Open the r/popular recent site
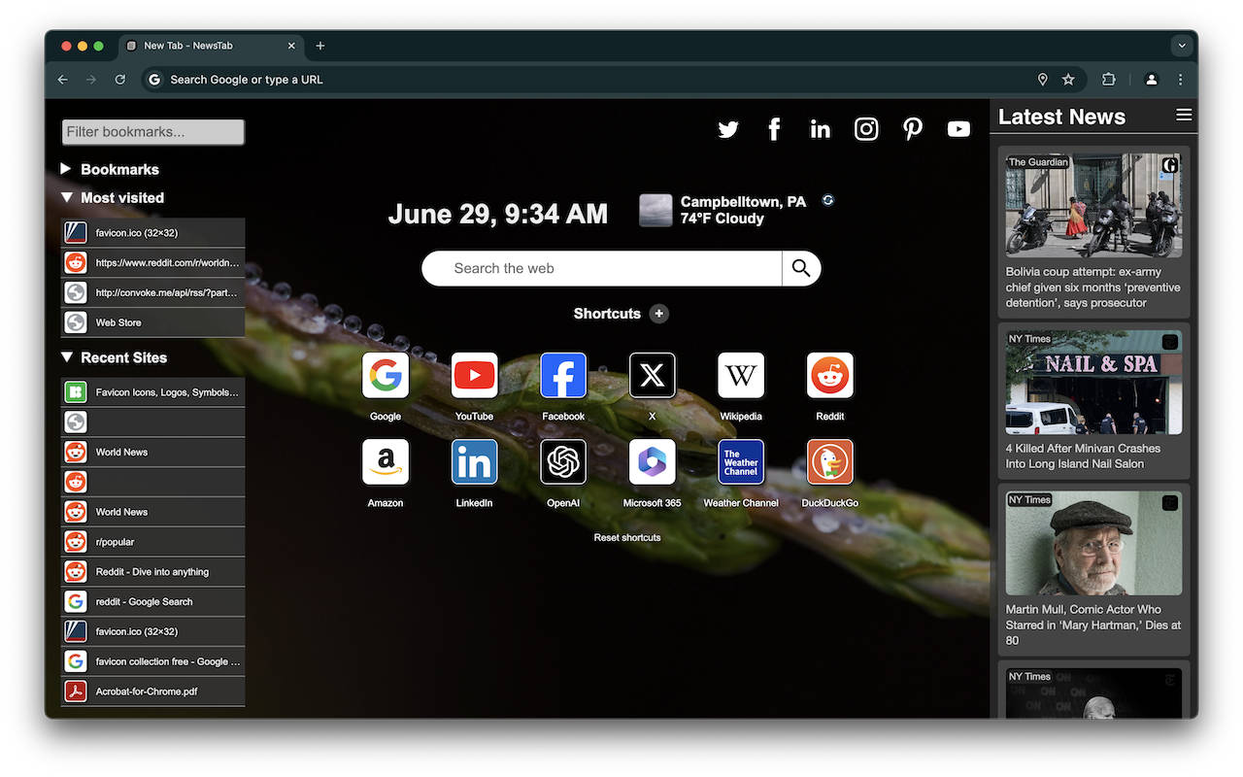Image resolution: width=1243 pixels, height=777 pixels. tap(152, 542)
